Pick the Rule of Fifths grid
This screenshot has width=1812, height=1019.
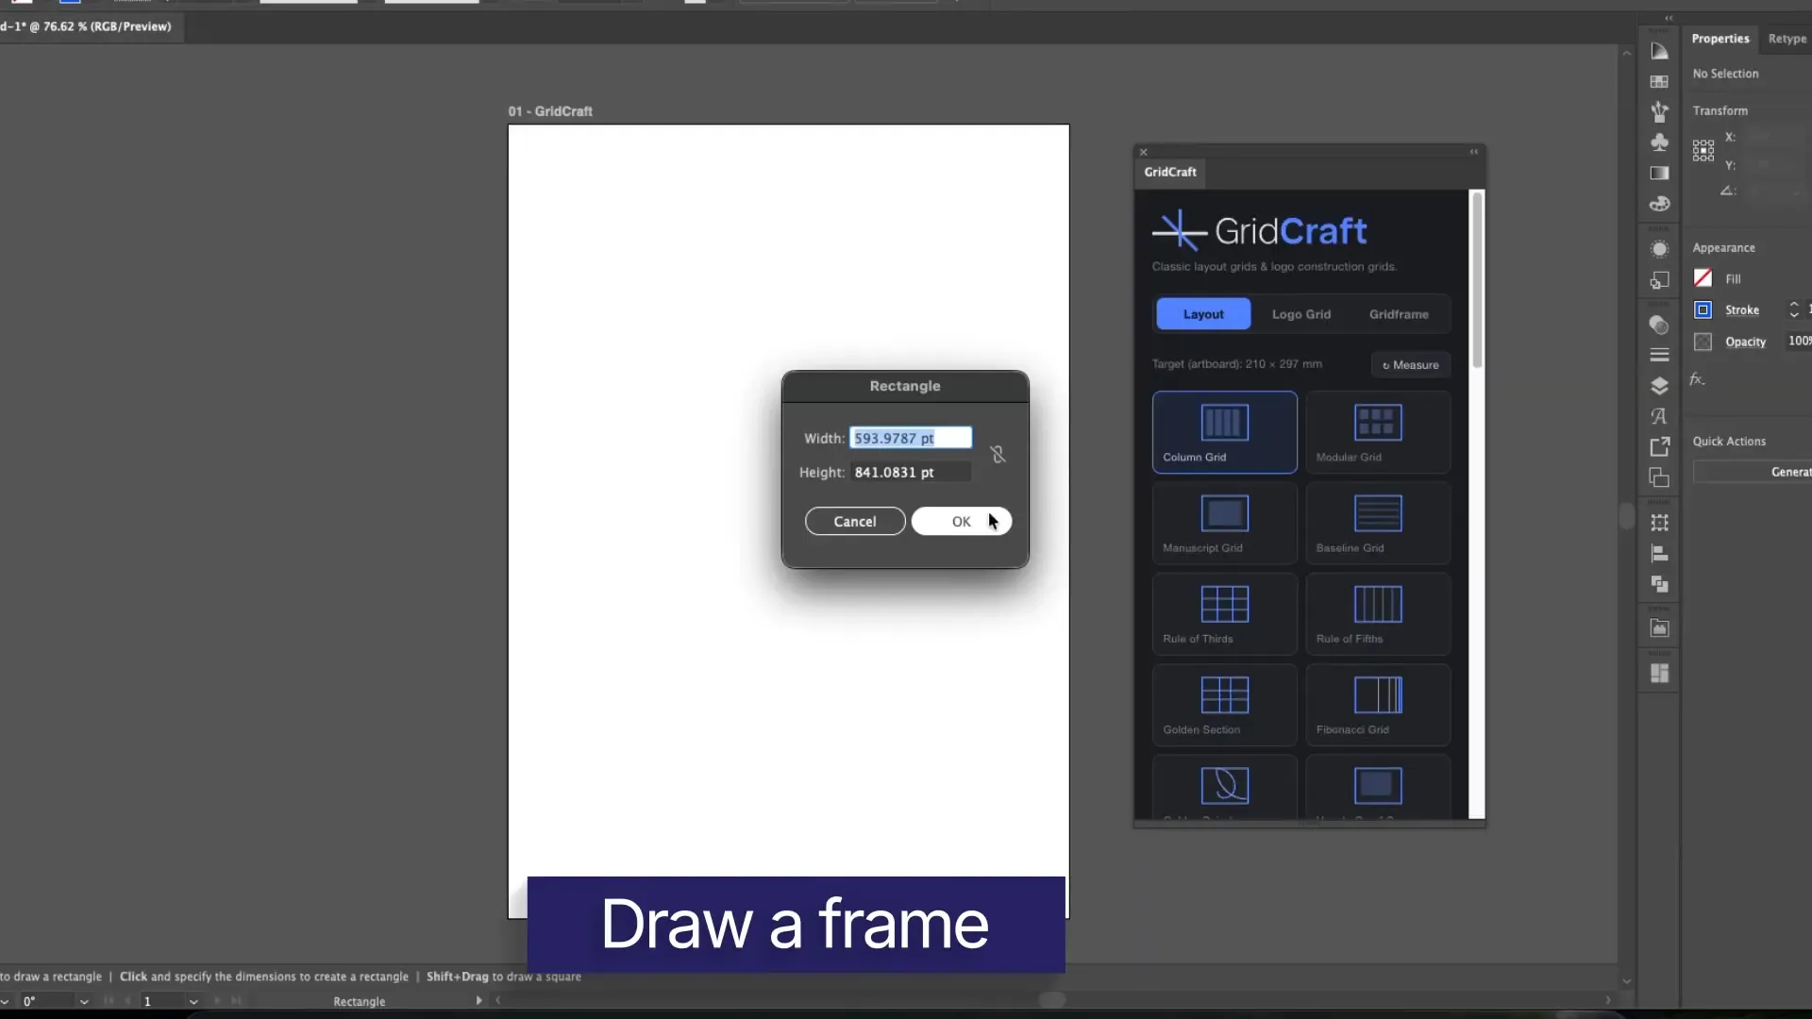1378,614
